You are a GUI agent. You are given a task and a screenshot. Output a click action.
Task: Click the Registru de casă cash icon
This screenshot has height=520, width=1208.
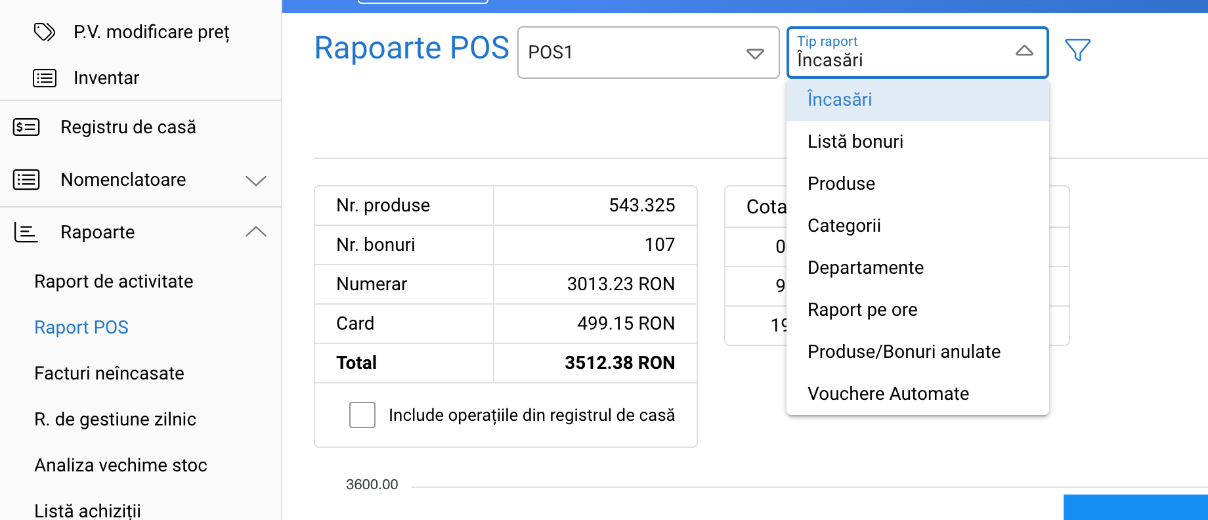coord(26,127)
